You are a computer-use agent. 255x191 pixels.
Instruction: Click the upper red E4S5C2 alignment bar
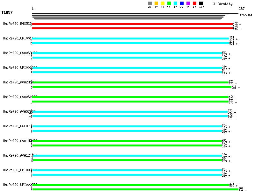pos(132,24)
